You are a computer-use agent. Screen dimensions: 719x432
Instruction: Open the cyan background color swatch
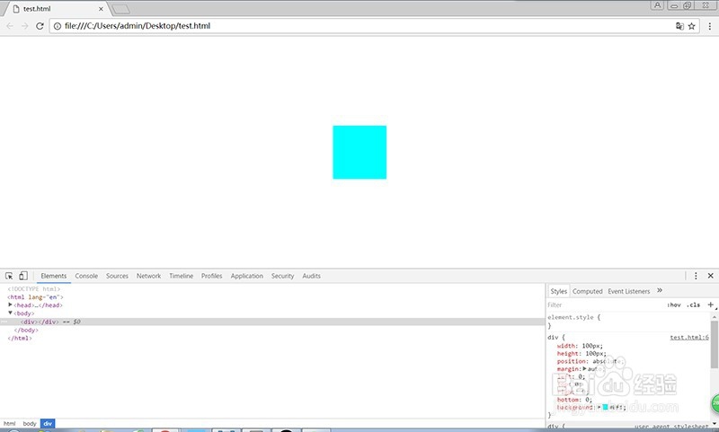pos(605,407)
